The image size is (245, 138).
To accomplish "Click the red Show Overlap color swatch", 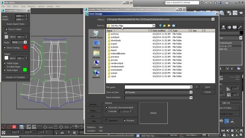I will pyautogui.click(x=25, y=48).
